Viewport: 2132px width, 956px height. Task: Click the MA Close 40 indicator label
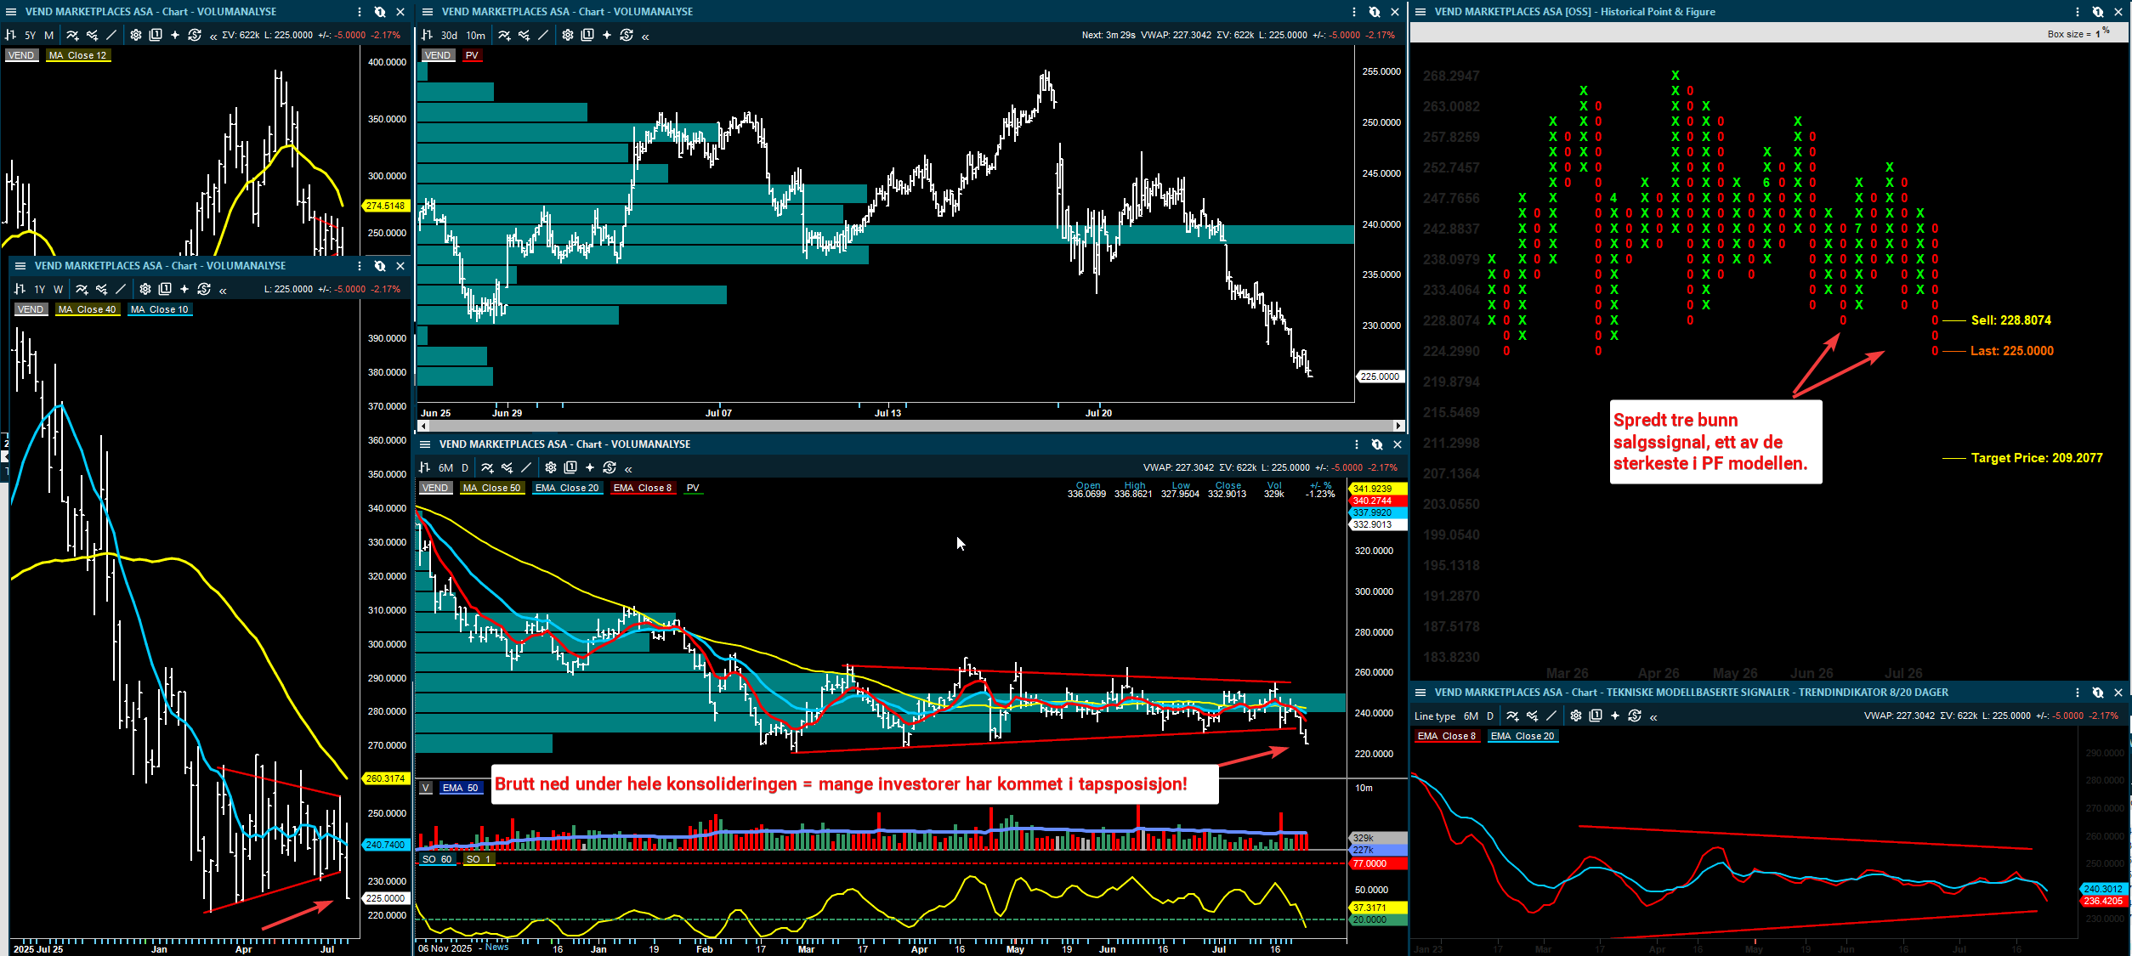[x=87, y=309]
